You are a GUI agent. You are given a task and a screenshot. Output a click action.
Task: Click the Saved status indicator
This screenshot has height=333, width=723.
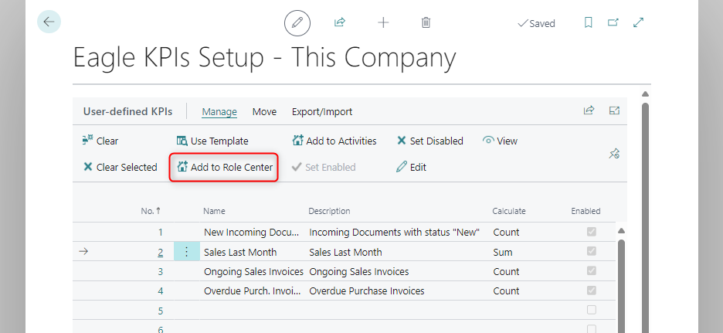(536, 23)
